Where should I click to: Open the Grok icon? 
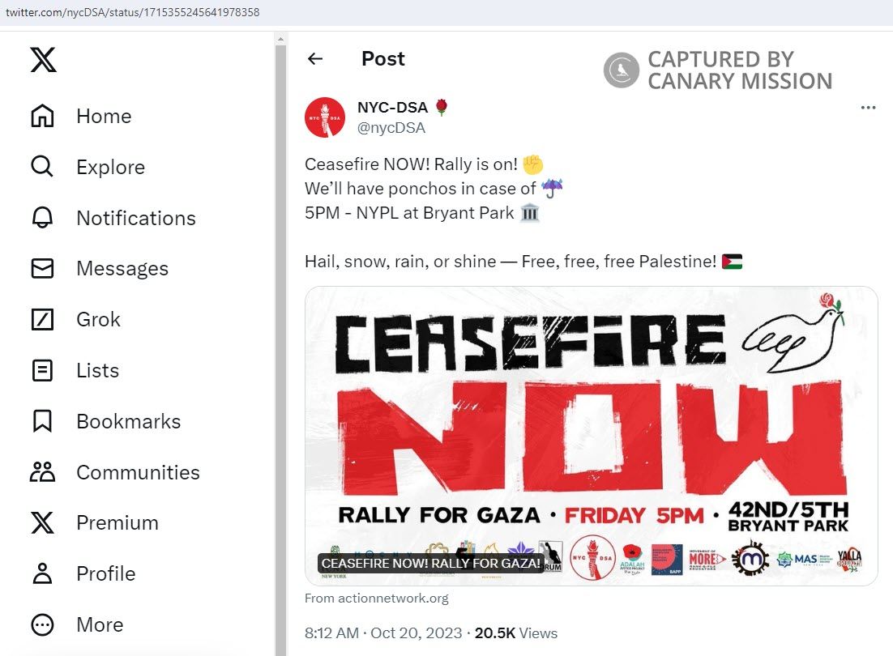(x=42, y=320)
